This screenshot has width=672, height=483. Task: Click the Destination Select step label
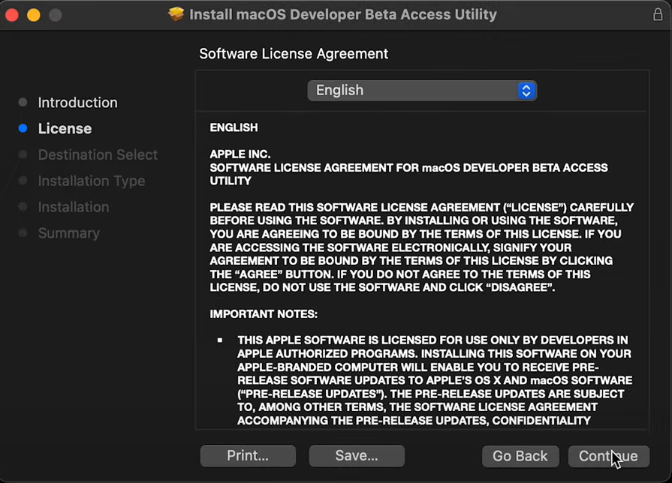point(98,154)
